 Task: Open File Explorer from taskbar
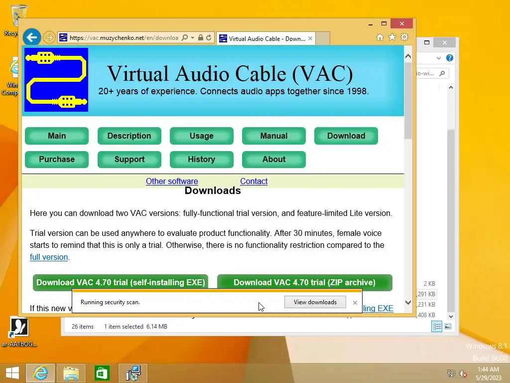pyautogui.click(x=71, y=373)
